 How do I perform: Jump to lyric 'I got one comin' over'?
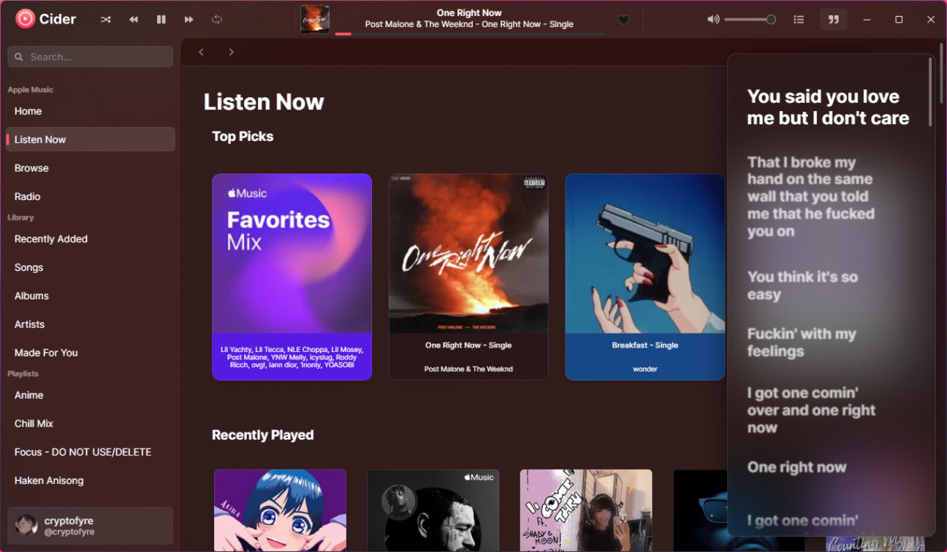(x=811, y=410)
